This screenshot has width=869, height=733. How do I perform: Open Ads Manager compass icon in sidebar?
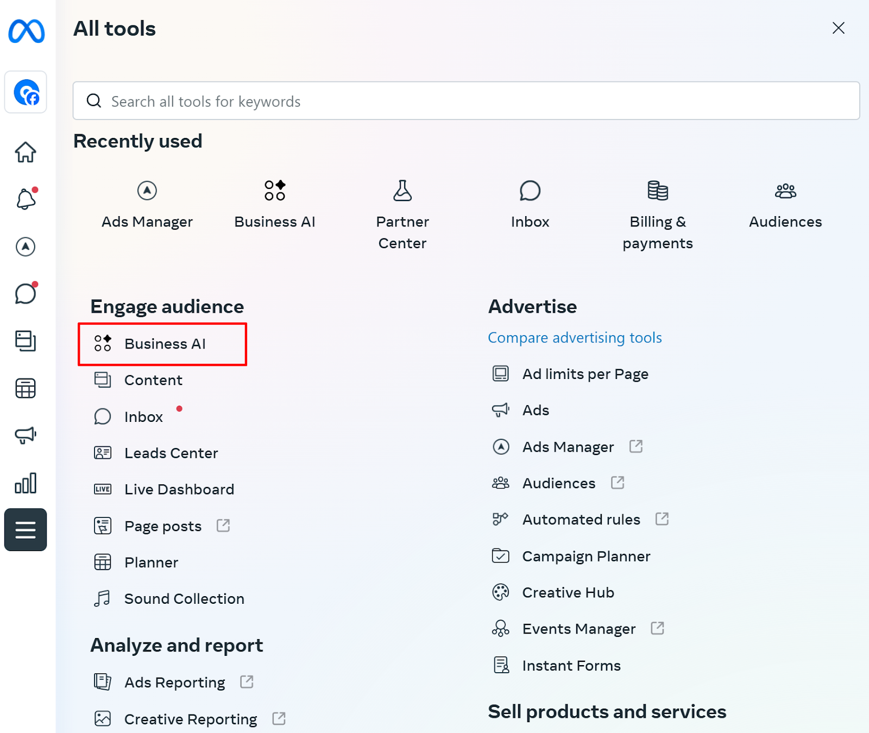click(26, 247)
